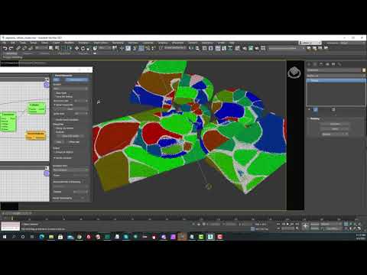Activate the Select and Rotate tool

tap(83, 48)
